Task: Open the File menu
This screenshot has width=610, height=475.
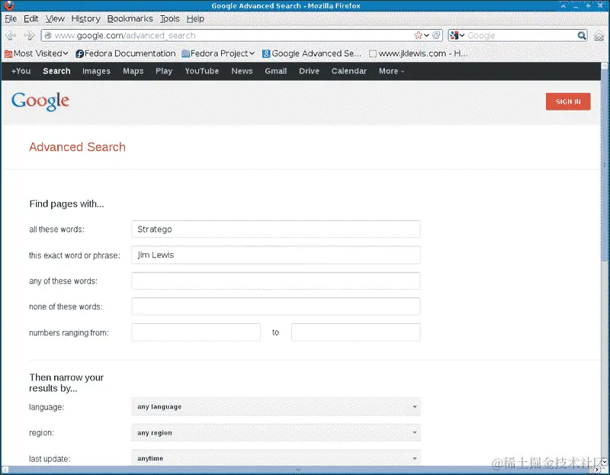Action: pos(11,18)
